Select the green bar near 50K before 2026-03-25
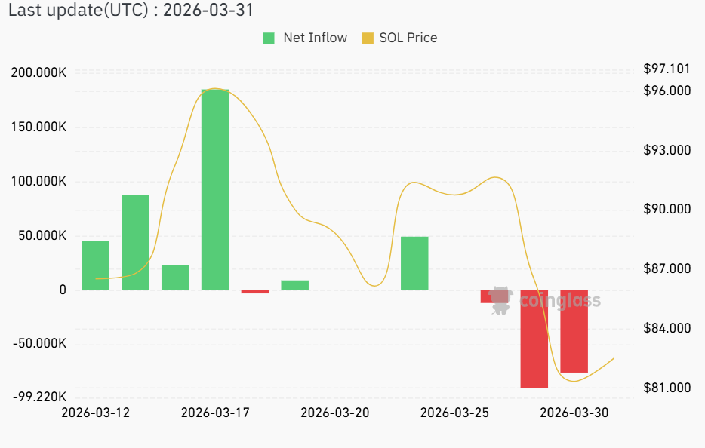This screenshot has width=705, height=448. click(414, 263)
